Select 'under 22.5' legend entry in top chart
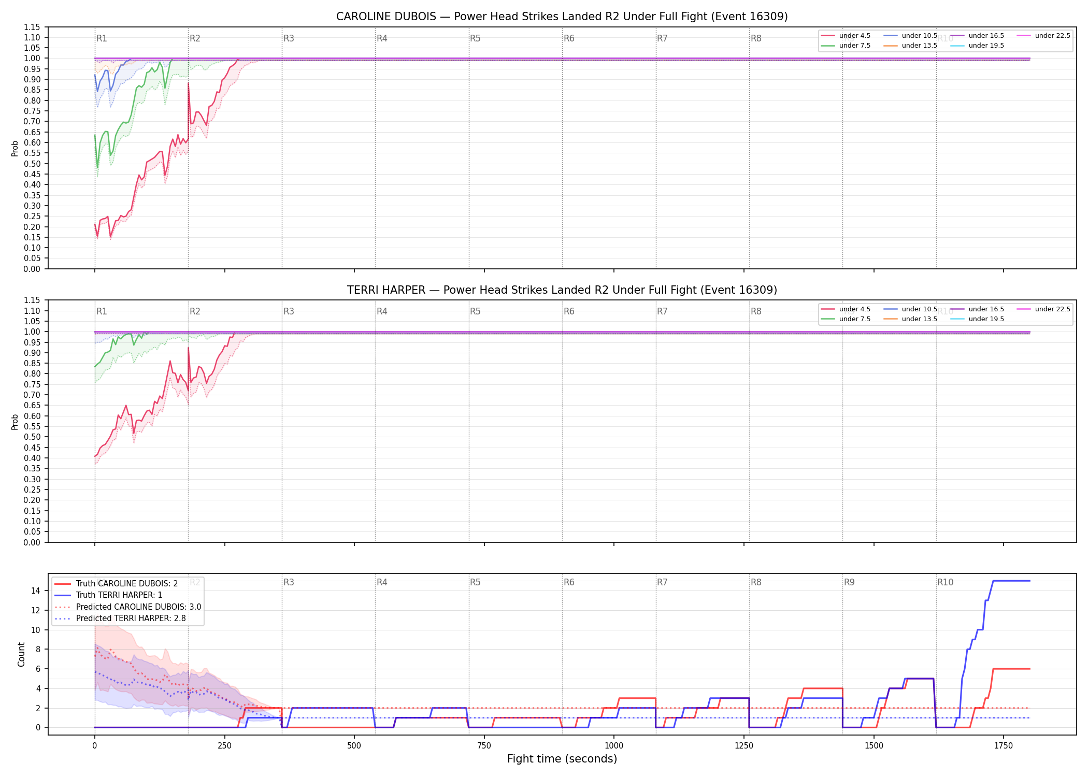This screenshot has height=777, width=1088. [x=1043, y=36]
